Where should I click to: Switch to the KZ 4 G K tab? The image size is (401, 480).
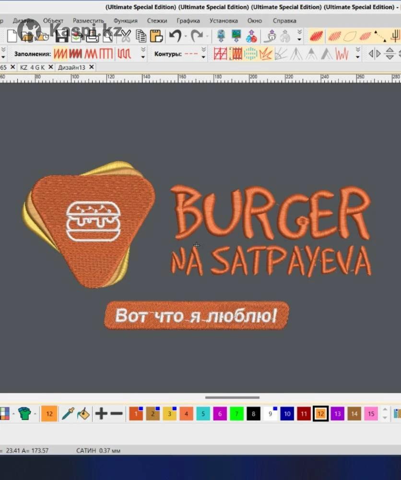(33, 67)
